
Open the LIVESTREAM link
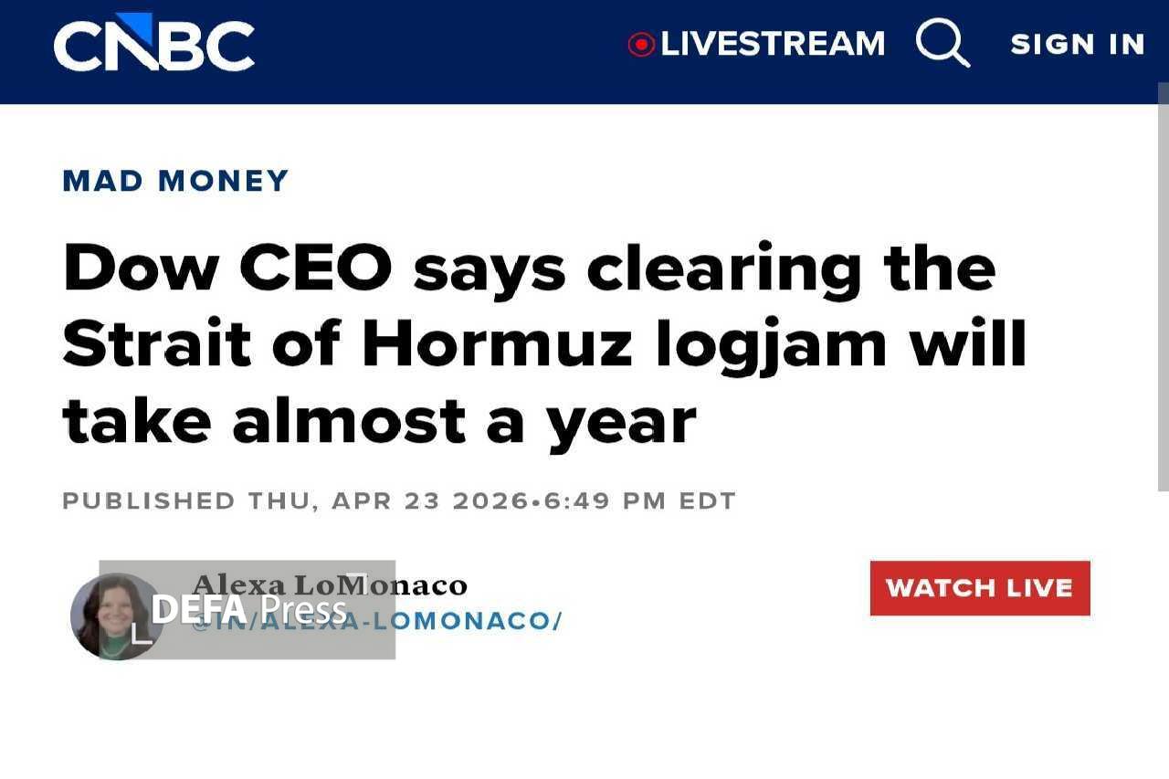(x=773, y=44)
